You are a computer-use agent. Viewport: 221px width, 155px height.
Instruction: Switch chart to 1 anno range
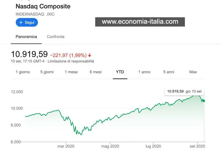pos(144,72)
